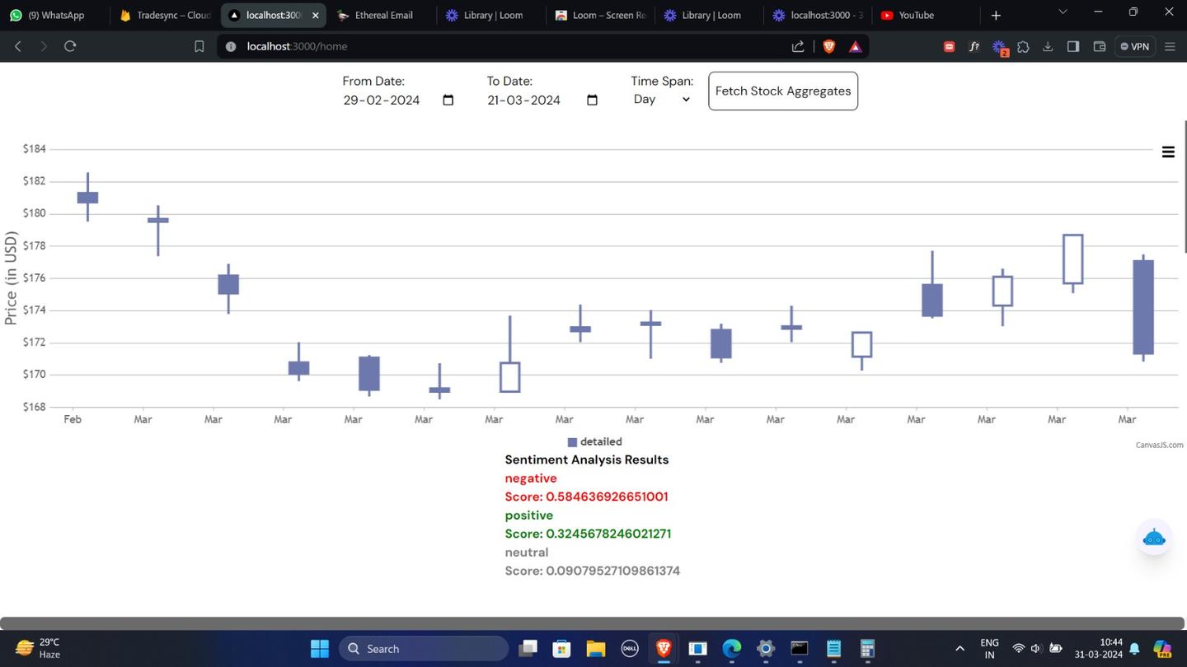Click the Brave Rewards triangle icon
Screen dimensions: 1187x667
point(856,47)
